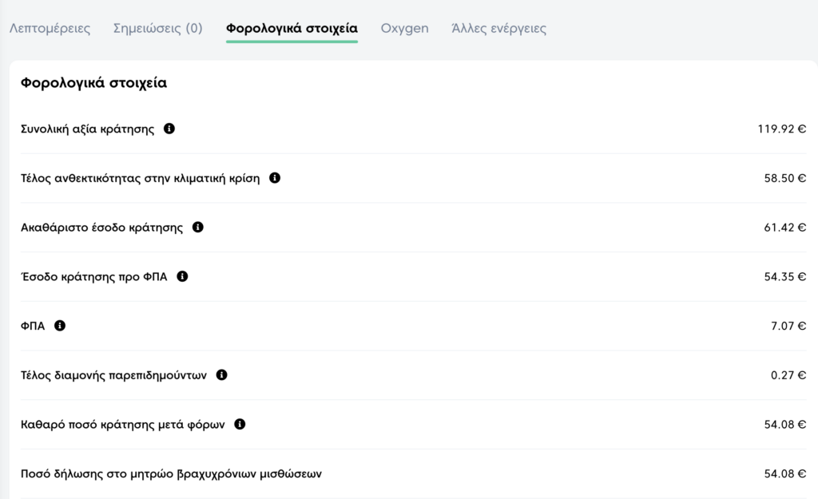Click the Έσοδο κράτησης προ ΦΠΑ label
The width and height of the screenshot is (818, 499).
[x=94, y=277]
